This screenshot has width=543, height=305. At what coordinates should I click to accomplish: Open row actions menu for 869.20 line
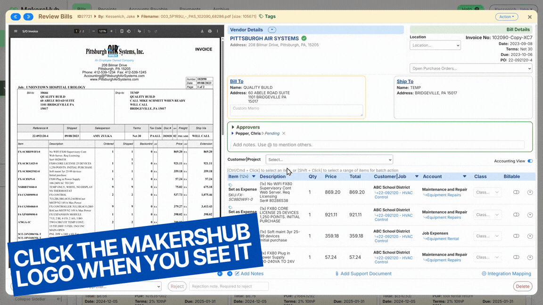[530, 192]
